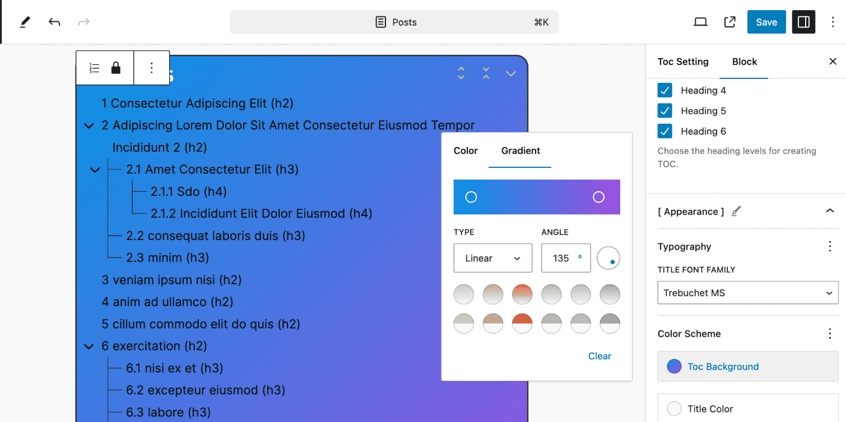Uncheck the Heading 5 checkbox
Viewport: 846px width, 422px height.
664,111
